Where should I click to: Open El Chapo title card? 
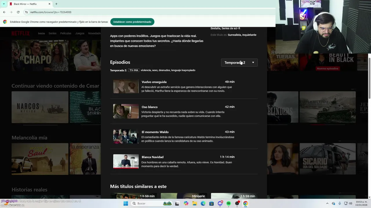pyautogui.click(x=40, y=55)
